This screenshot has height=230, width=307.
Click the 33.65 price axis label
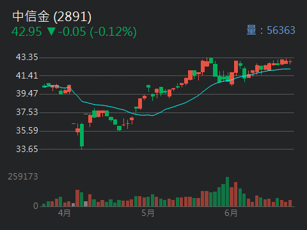27,149
